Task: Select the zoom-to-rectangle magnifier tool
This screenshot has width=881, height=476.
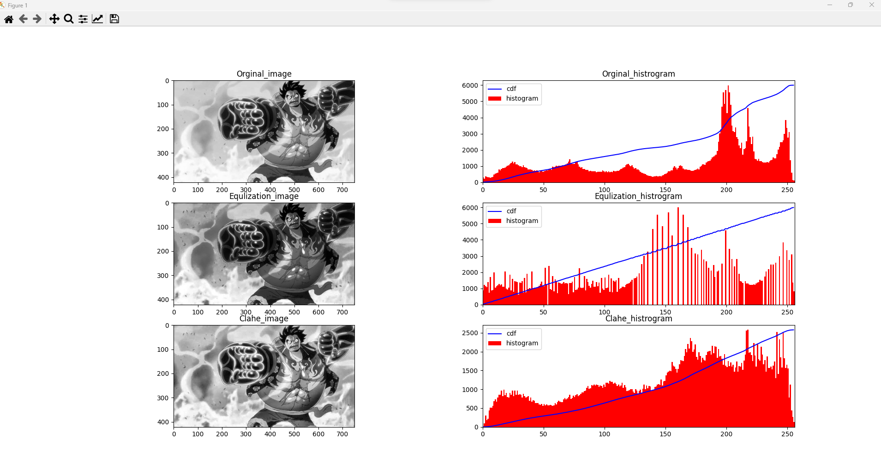Action: point(68,19)
